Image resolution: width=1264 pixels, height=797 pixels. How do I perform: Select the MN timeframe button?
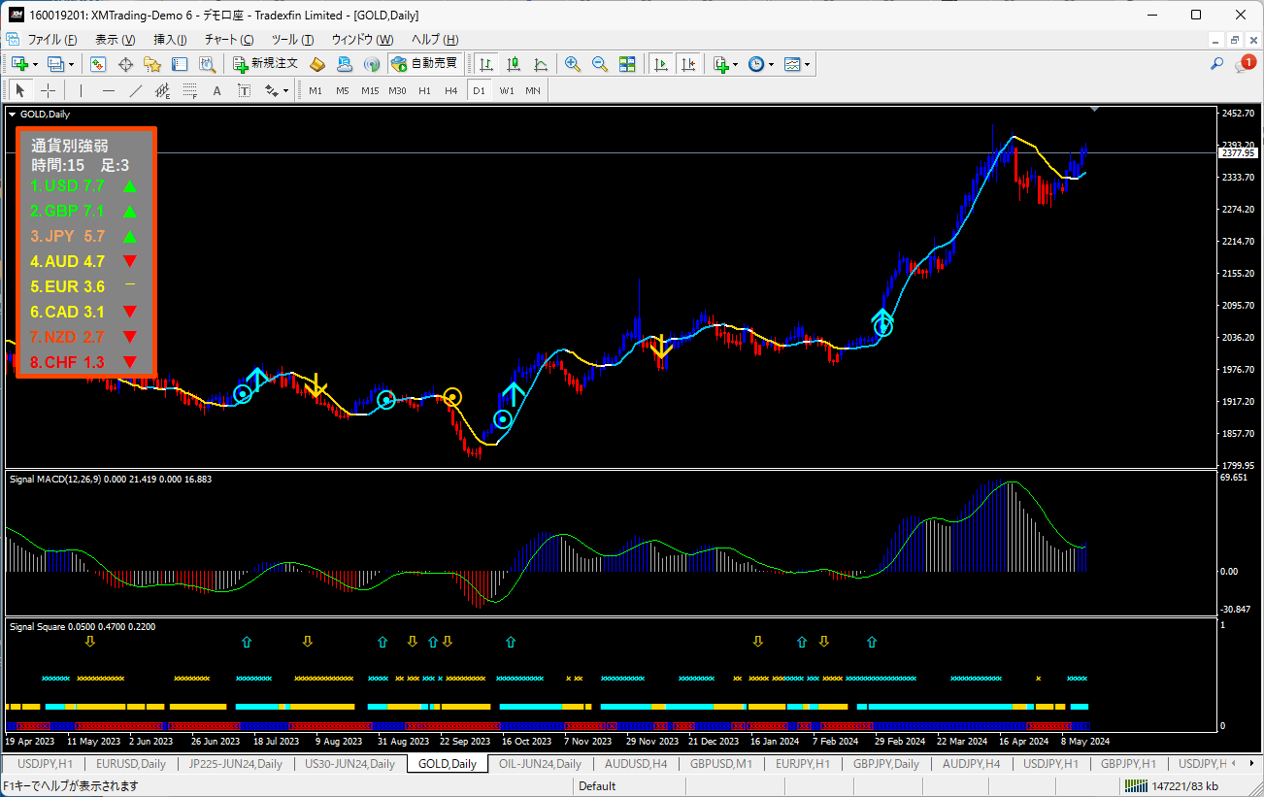[533, 90]
